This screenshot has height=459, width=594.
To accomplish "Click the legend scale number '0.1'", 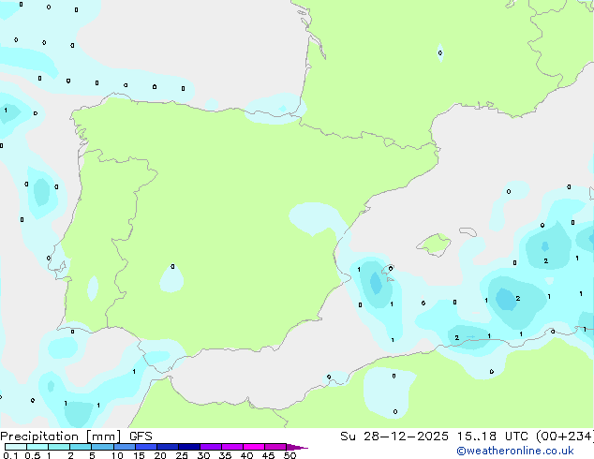I will click(10, 455).
